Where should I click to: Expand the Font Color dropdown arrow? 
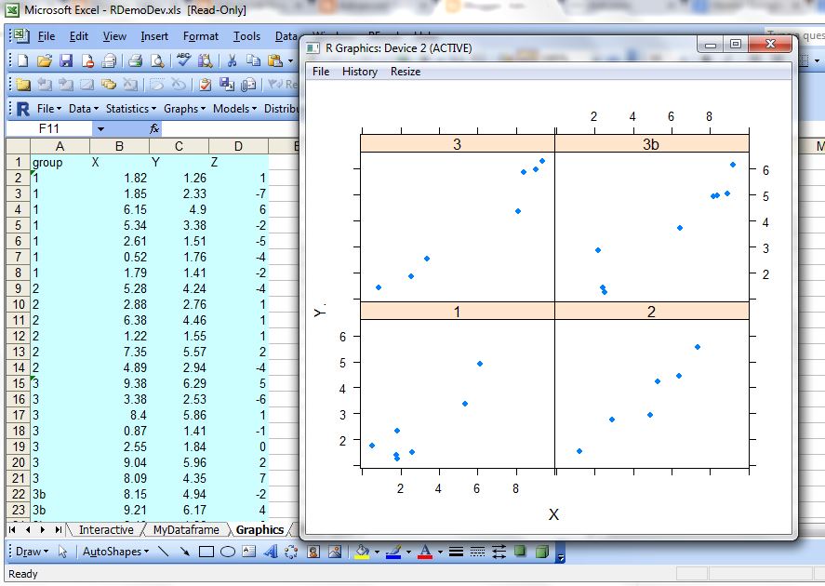440,552
